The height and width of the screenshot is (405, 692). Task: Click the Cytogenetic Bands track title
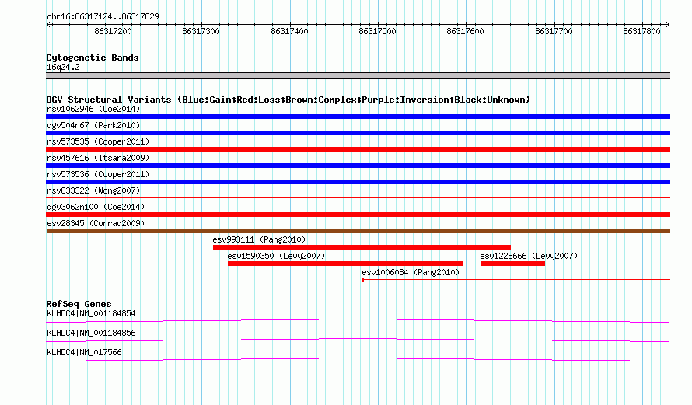click(x=93, y=58)
